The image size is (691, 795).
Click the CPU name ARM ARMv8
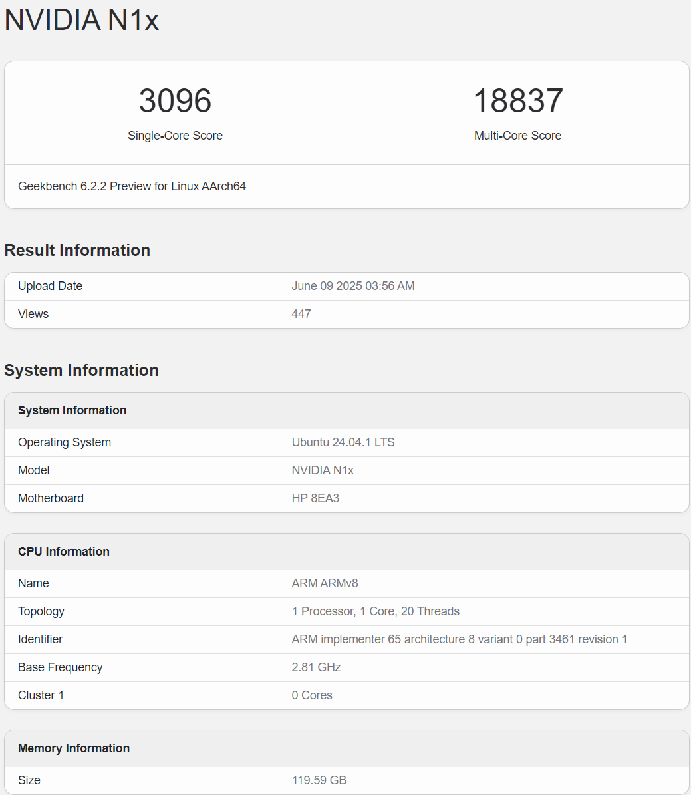(x=325, y=583)
